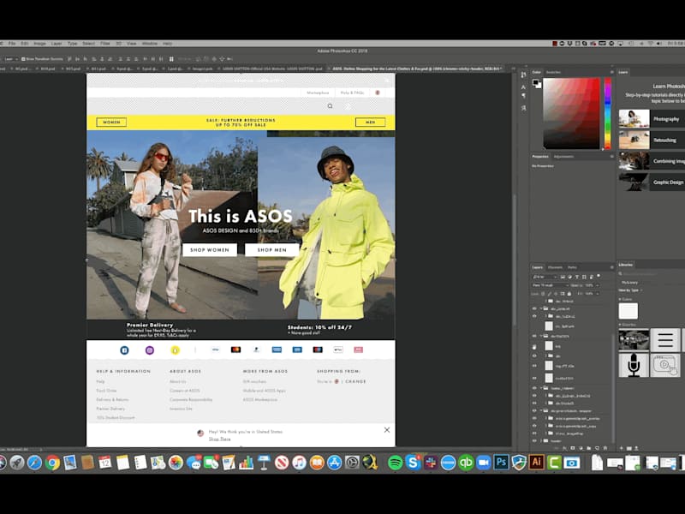
Task: Toggle lock all padlock in Layers
Action: 569,294
